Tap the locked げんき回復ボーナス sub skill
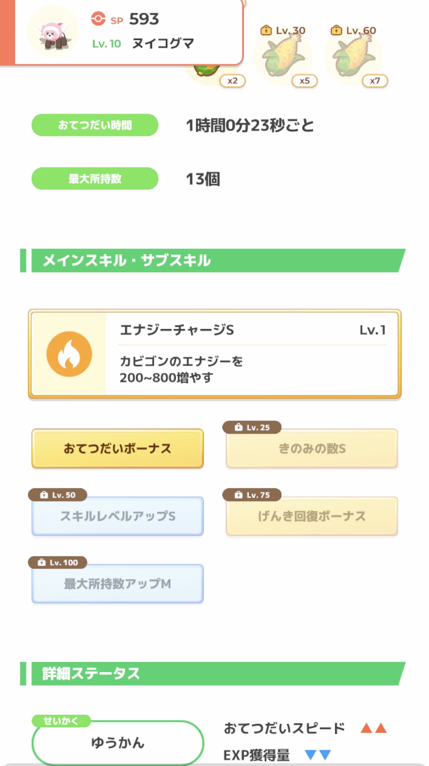The image size is (429, 766). 312,516
